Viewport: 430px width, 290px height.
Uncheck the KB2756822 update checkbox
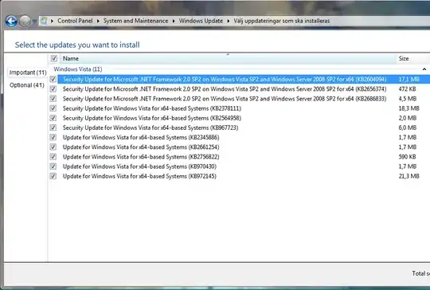(53, 157)
